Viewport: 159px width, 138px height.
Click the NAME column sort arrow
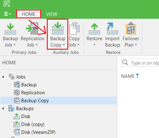click(x=138, y=76)
